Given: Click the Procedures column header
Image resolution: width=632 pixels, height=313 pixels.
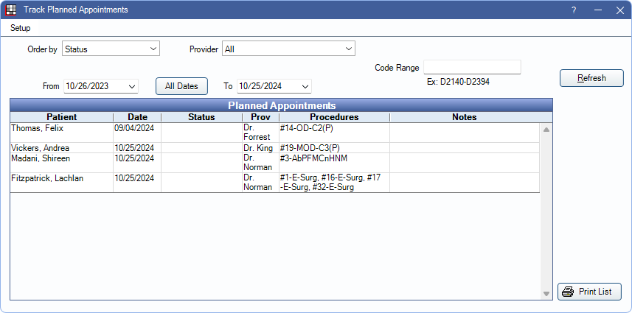Looking at the screenshot, I should [x=334, y=117].
